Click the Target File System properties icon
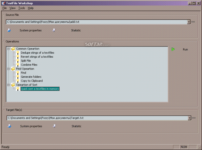This screenshot has width=202, height=150. (x=9, y=126)
